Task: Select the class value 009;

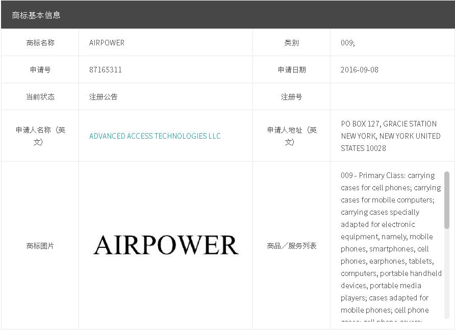Action: point(348,43)
